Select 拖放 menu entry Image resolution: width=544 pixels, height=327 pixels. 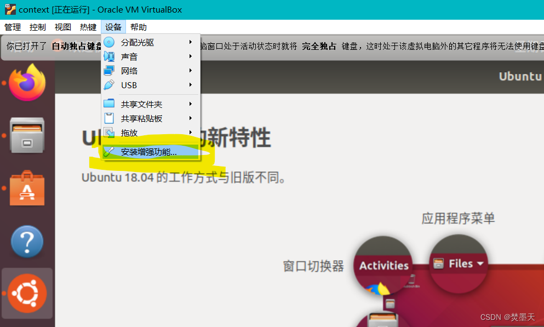pyautogui.click(x=151, y=133)
